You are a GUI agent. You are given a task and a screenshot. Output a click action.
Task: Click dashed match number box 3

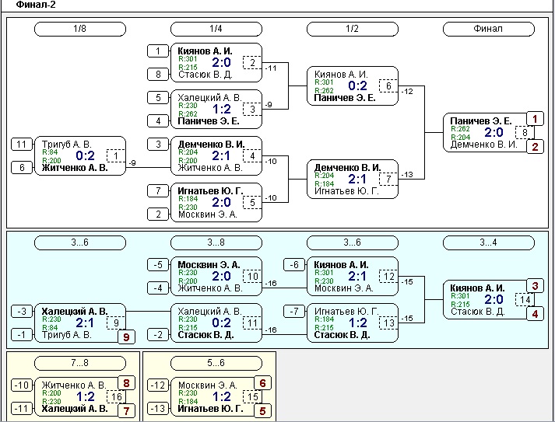(252, 110)
